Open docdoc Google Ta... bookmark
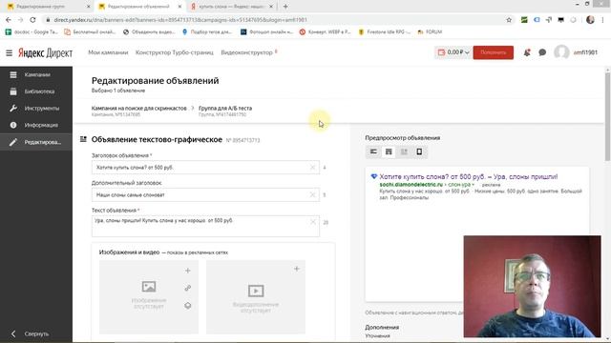This screenshot has width=611, height=343. 32,31
